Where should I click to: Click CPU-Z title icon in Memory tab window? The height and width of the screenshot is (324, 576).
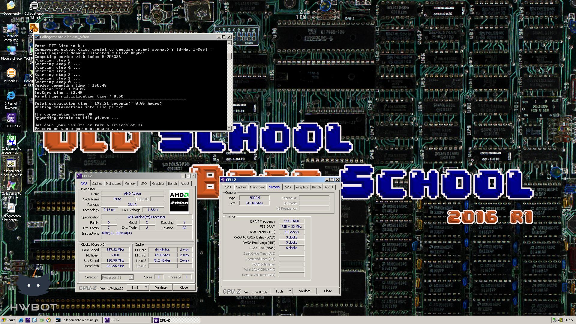(223, 180)
